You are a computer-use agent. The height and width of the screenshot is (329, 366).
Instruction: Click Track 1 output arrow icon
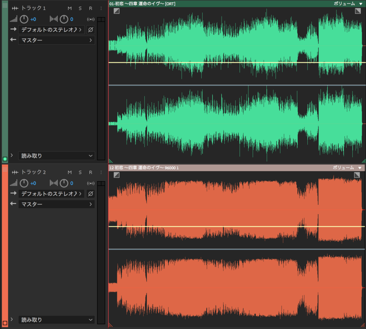[x=13, y=40]
